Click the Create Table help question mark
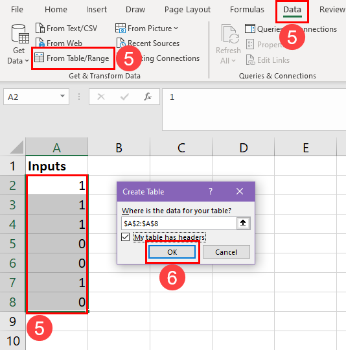 tap(211, 191)
